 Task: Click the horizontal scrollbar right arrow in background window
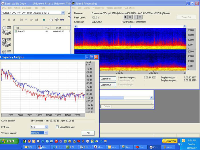[x=151, y=98]
